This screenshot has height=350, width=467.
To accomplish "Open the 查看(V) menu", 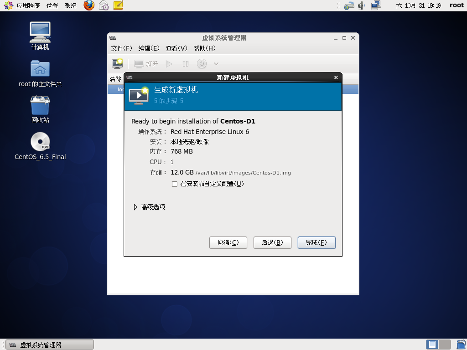I will [176, 48].
